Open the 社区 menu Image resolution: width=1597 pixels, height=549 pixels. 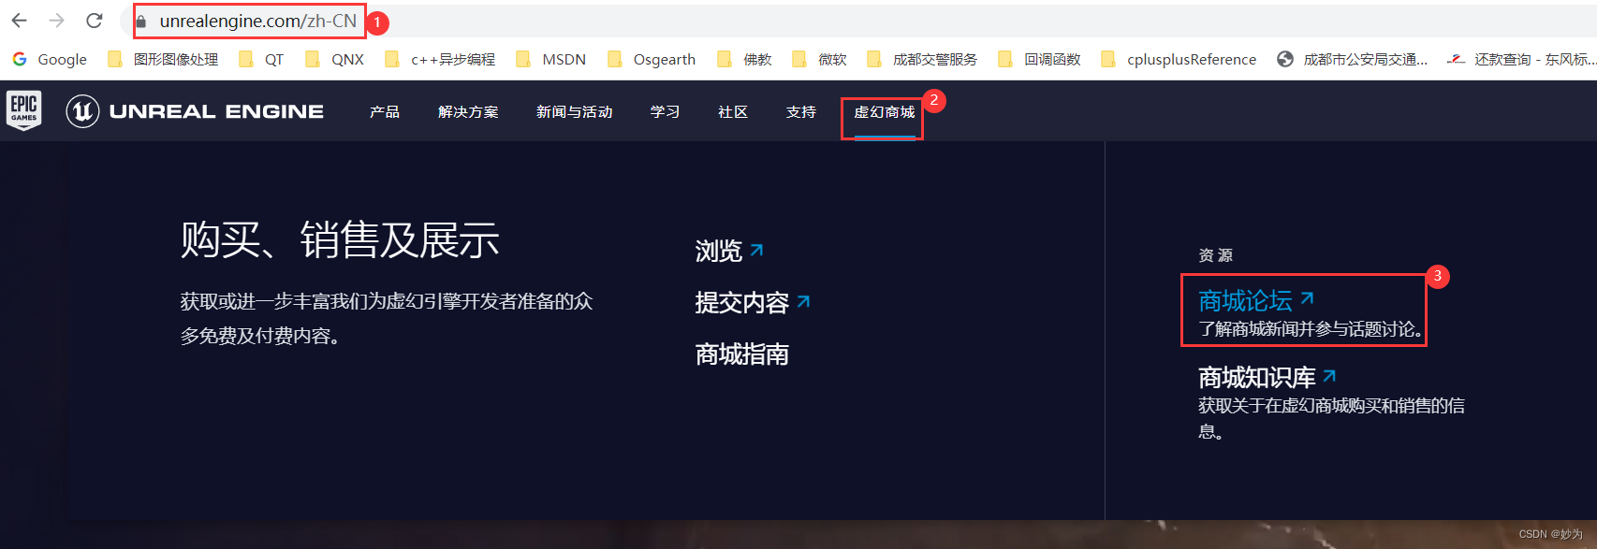[x=733, y=111]
